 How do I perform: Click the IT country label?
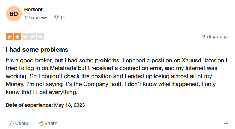(x=63, y=18)
